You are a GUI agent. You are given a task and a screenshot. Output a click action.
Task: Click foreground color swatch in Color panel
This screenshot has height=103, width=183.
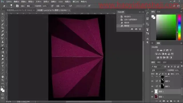click(x=153, y=16)
